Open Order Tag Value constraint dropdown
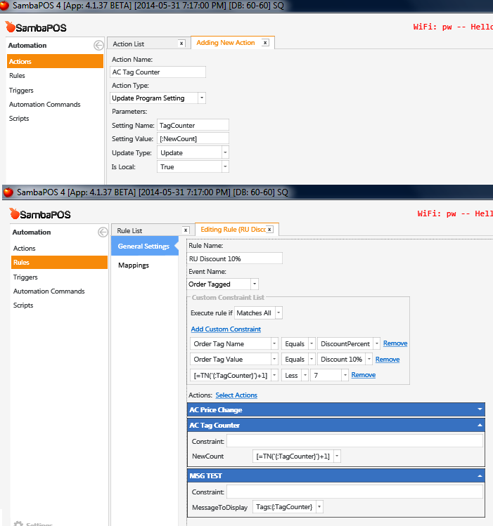Viewport: 493px width, 526px height. pyautogui.click(x=274, y=360)
